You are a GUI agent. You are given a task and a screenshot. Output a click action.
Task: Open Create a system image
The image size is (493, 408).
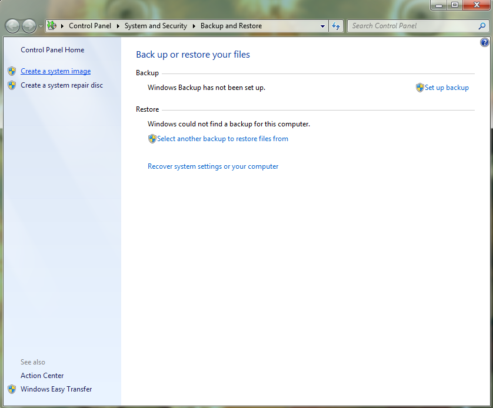(56, 71)
